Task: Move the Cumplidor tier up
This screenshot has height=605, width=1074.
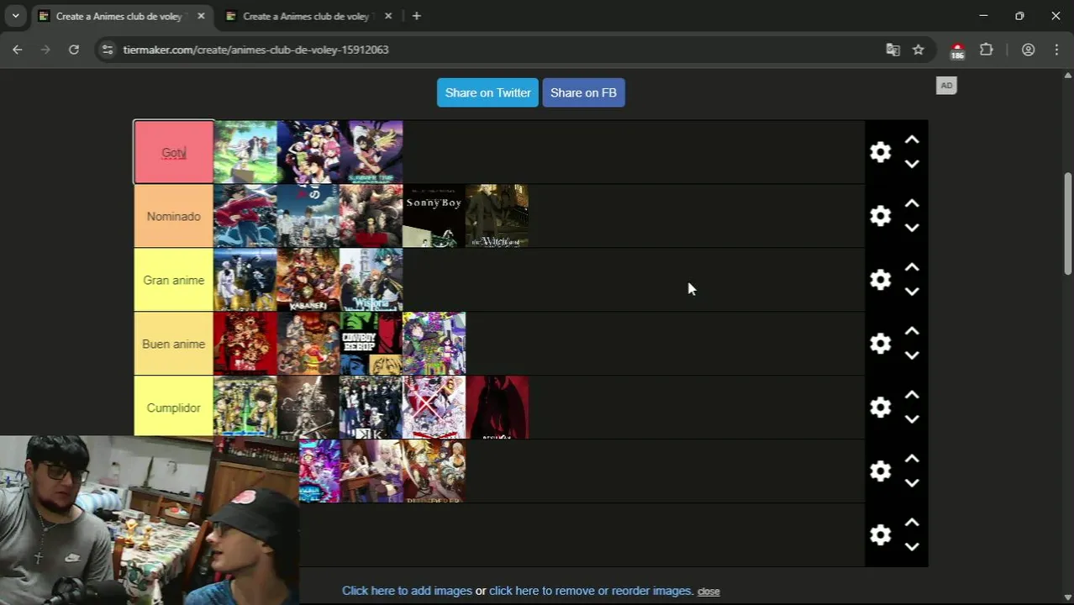Action: pyautogui.click(x=912, y=396)
